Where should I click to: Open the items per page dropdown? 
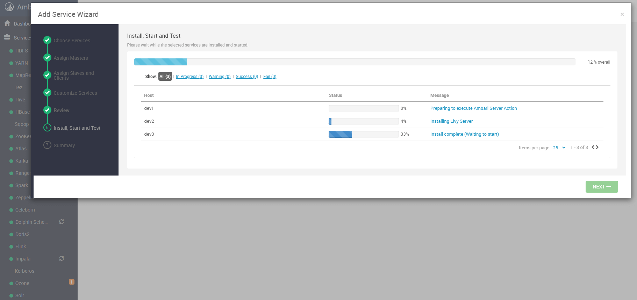pyautogui.click(x=559, y=148)
